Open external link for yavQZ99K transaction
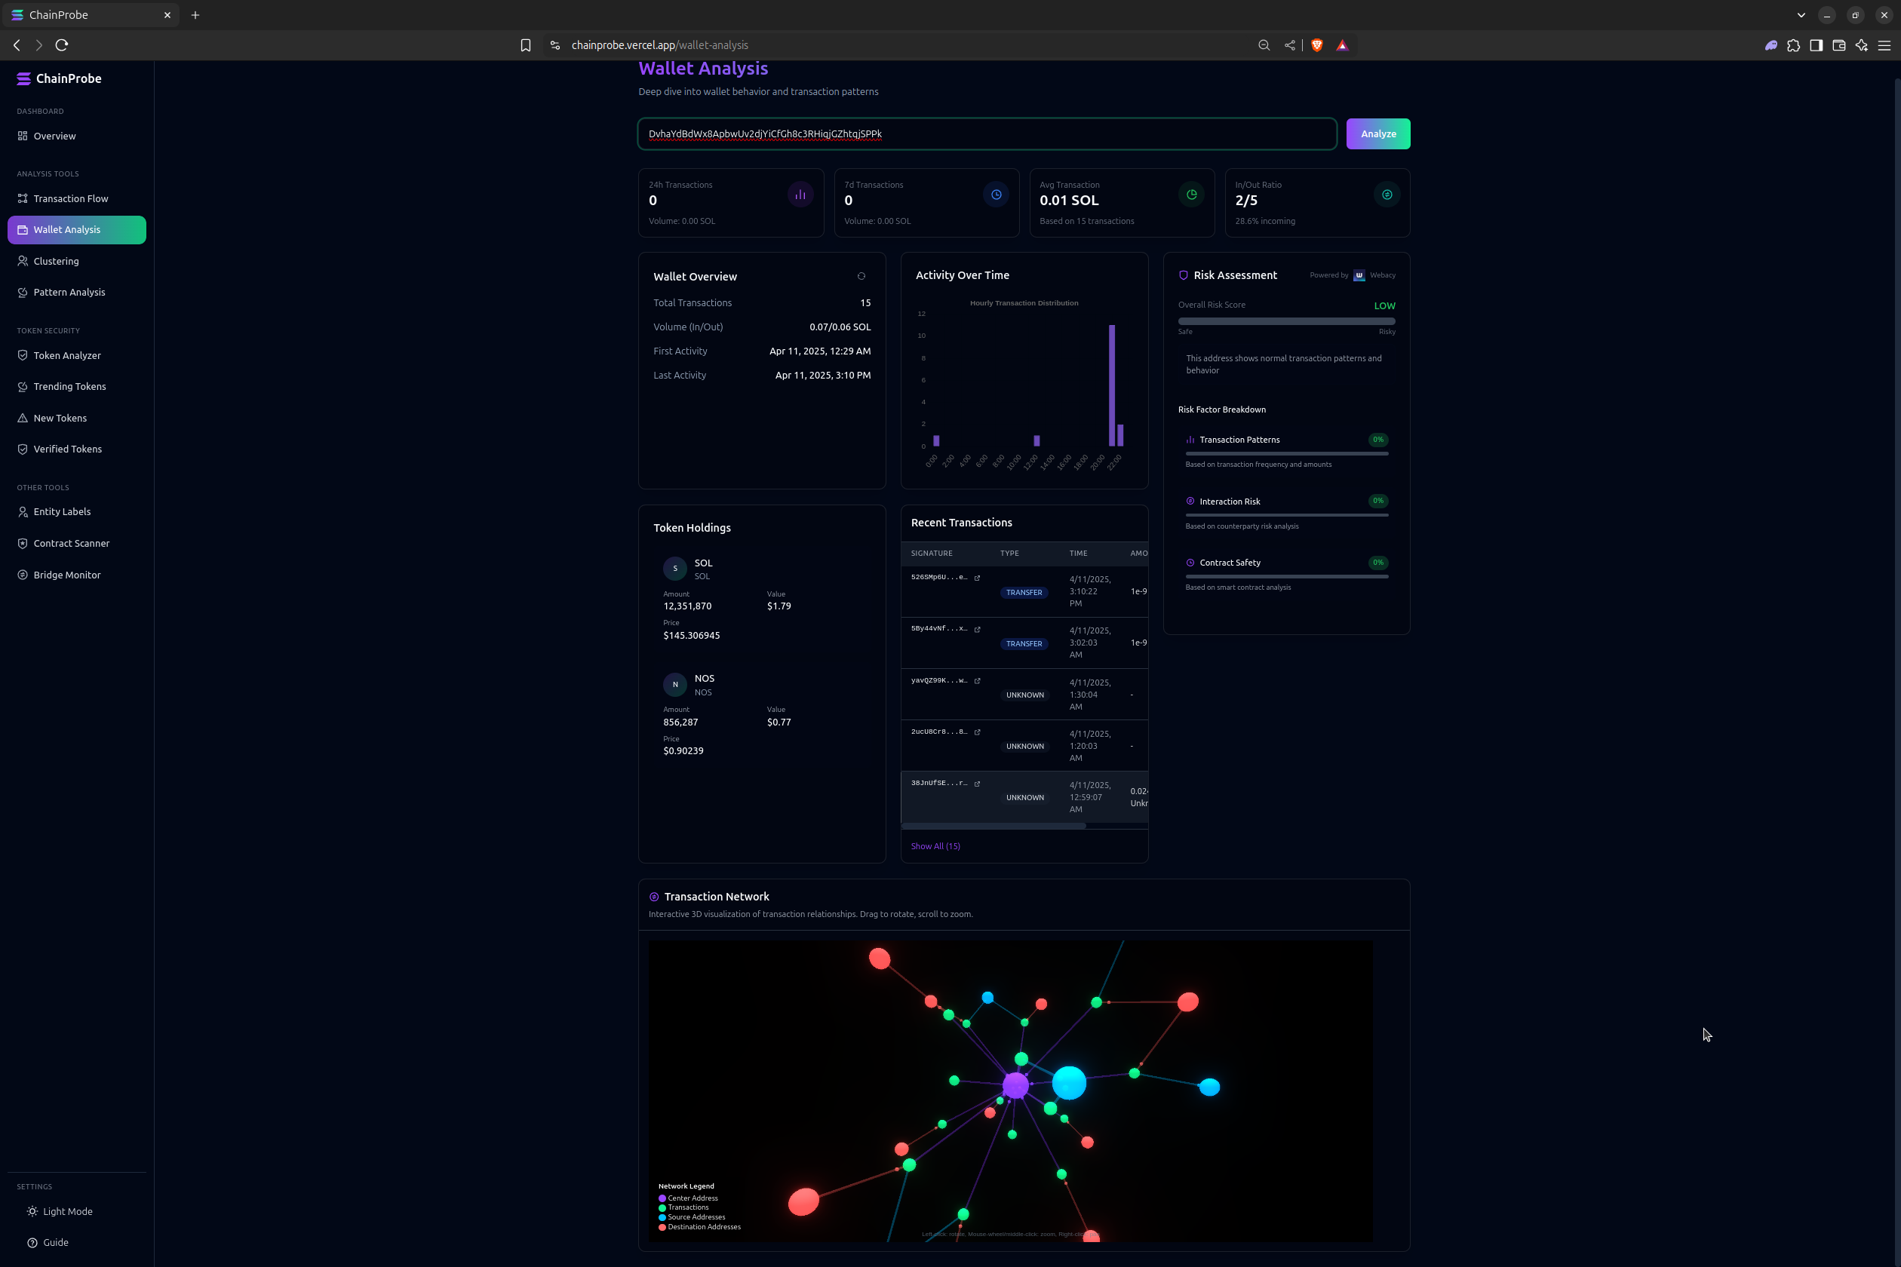Screen dimensions: 1901x1267 [977, 681]
